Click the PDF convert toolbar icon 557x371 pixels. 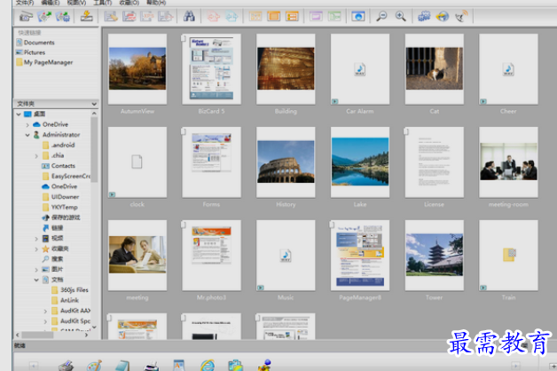tap(129, 16)
